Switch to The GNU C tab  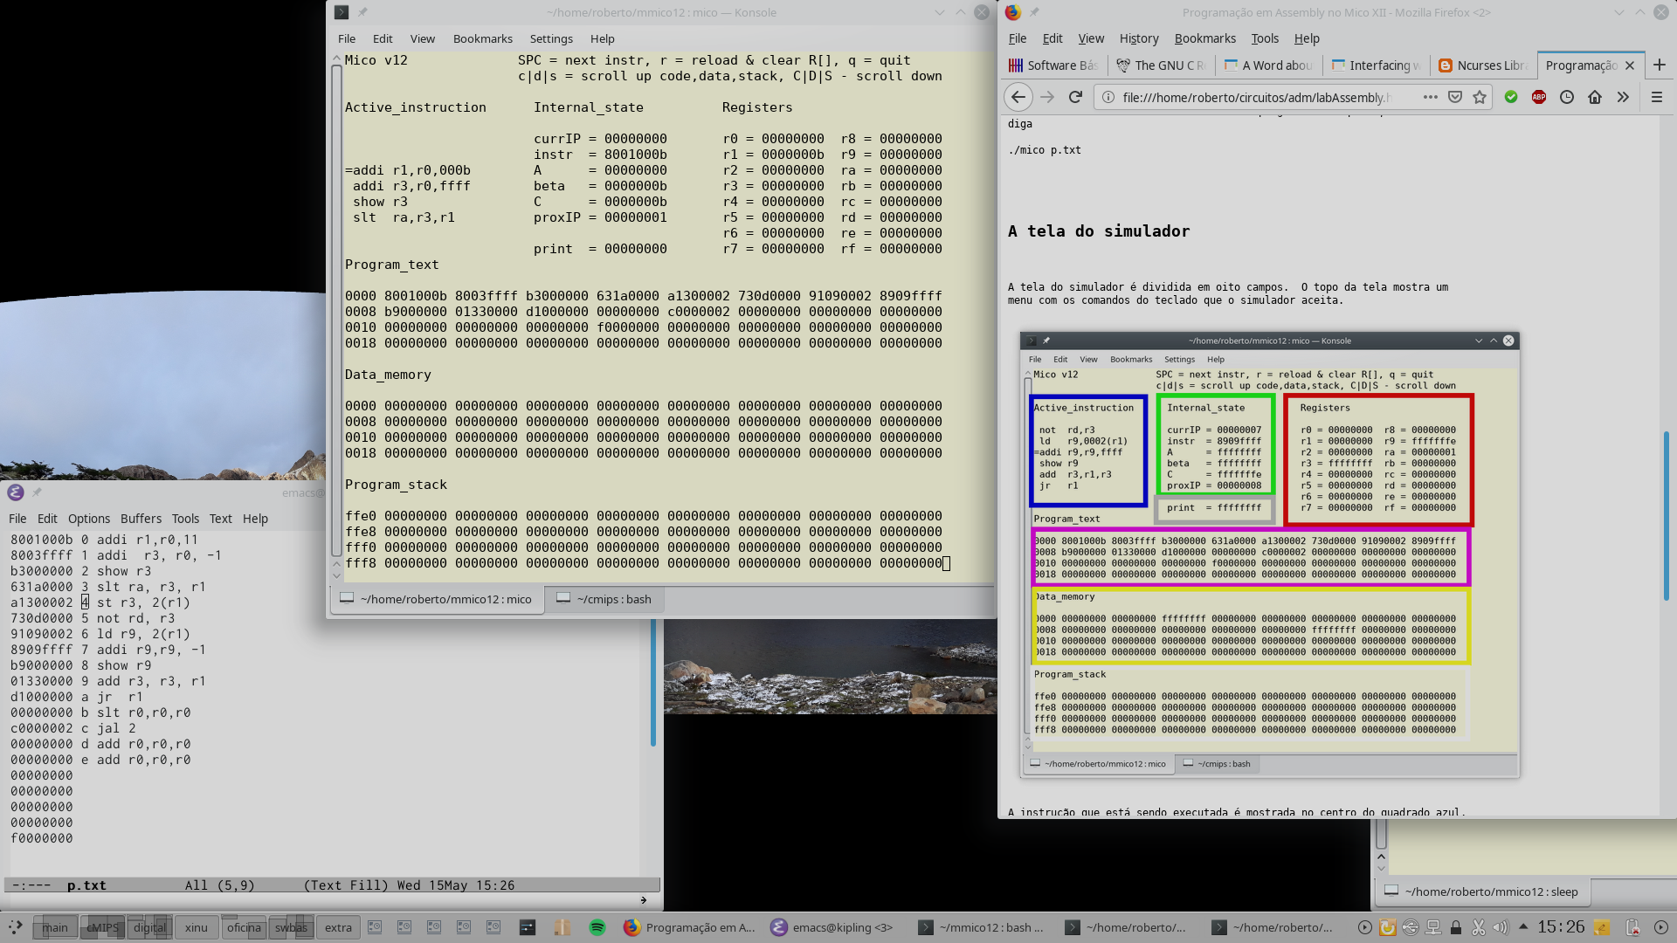point(1161,65)
